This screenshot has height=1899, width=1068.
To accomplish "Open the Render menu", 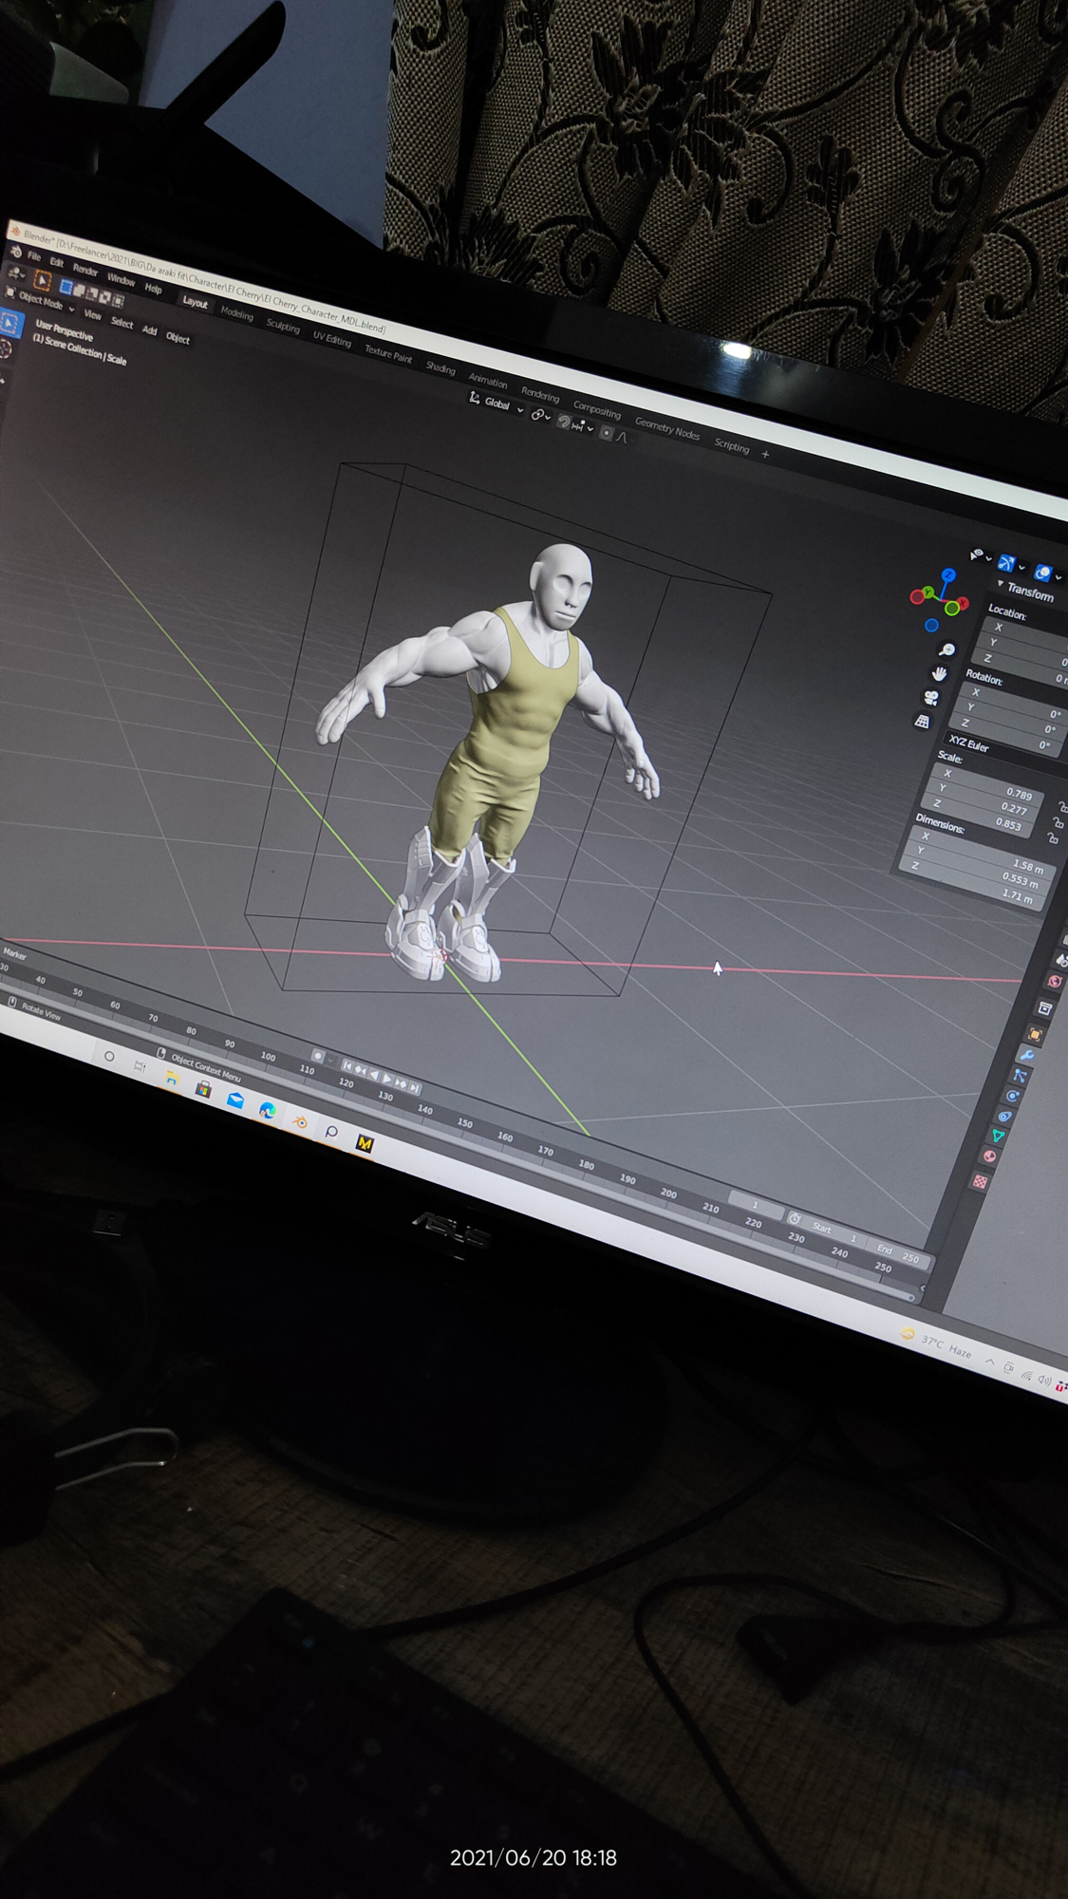I will point(85,270).
